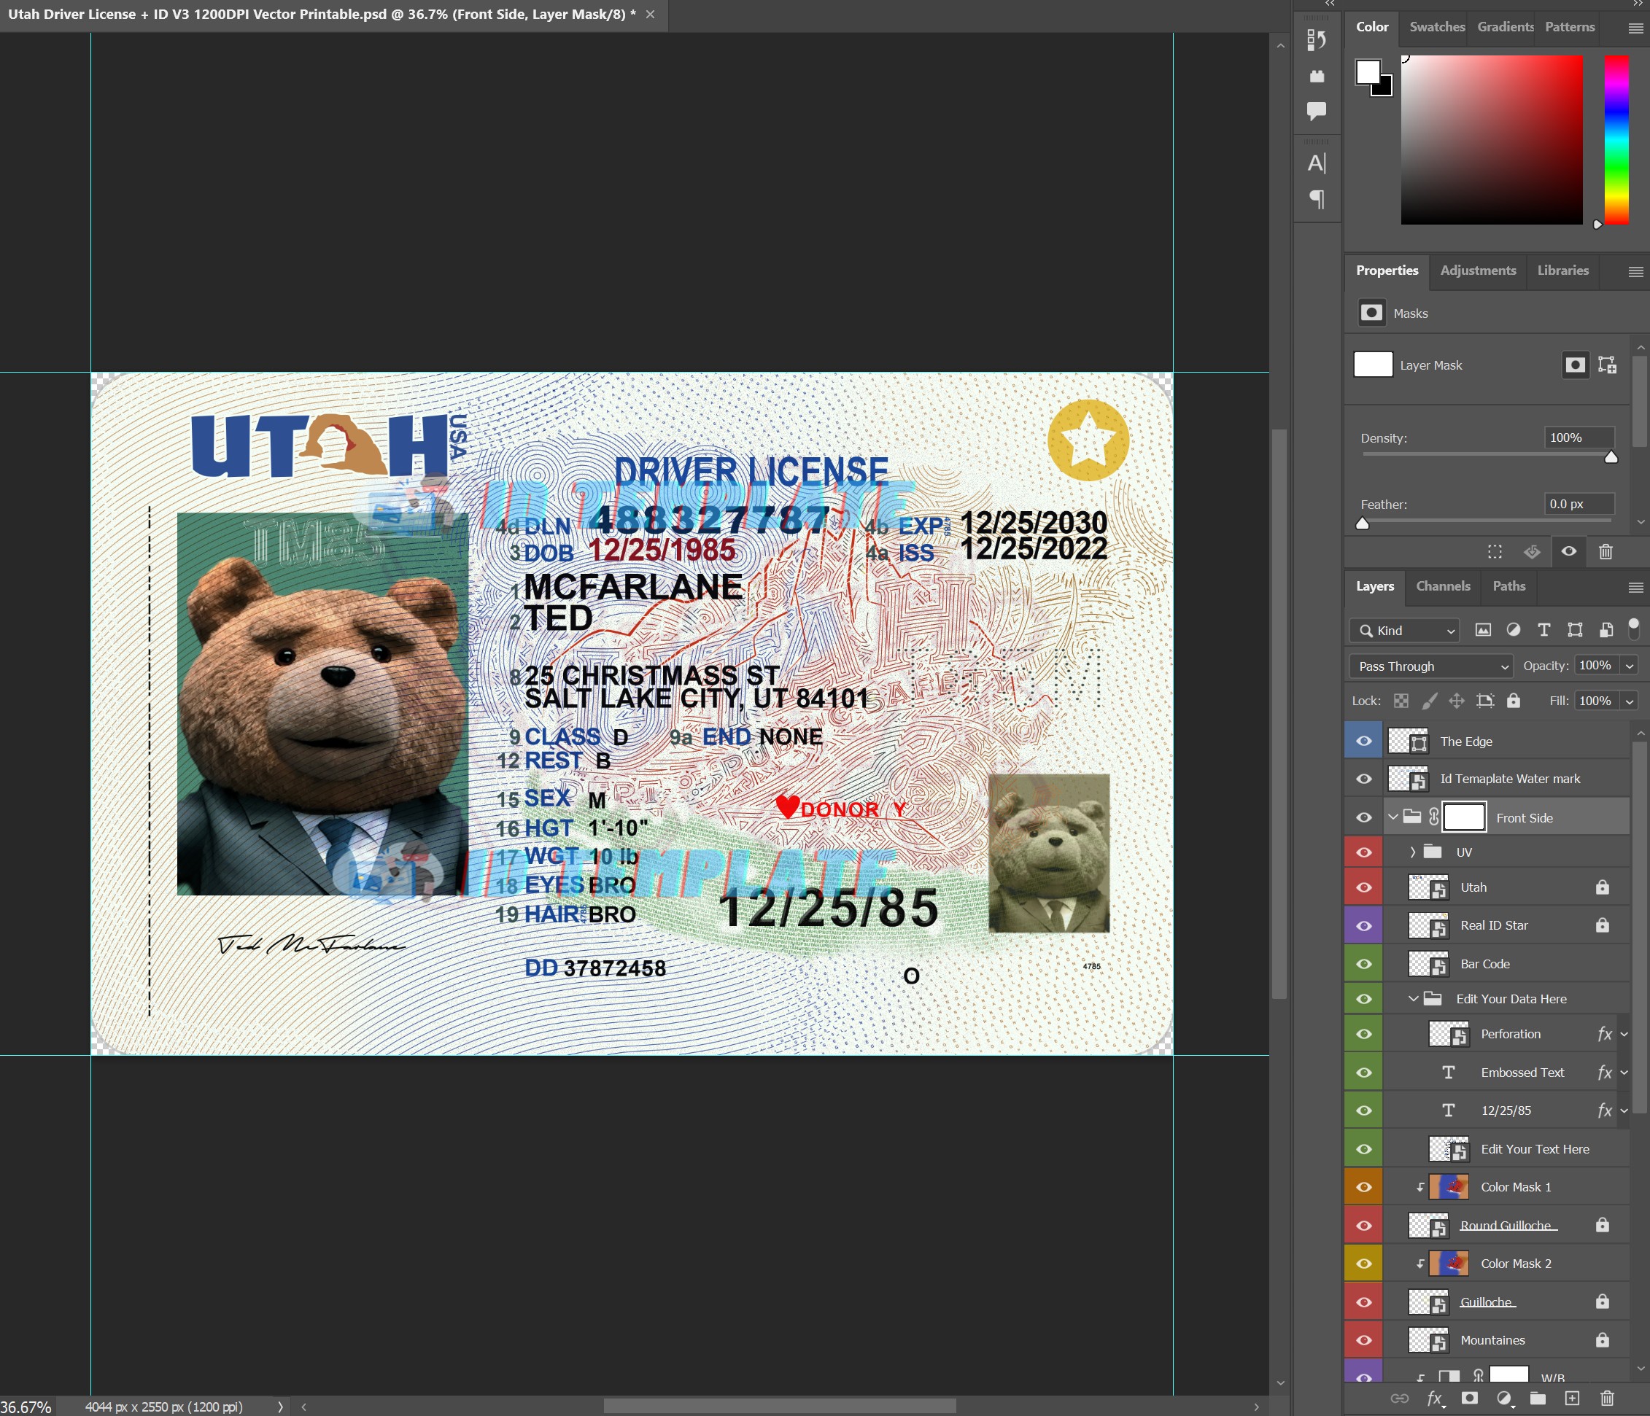Open the Comments panel icon

tap(1317, 111)
